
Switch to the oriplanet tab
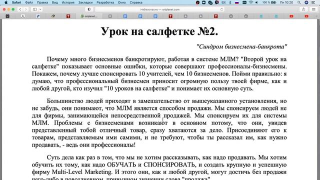(x=89, y=16)
